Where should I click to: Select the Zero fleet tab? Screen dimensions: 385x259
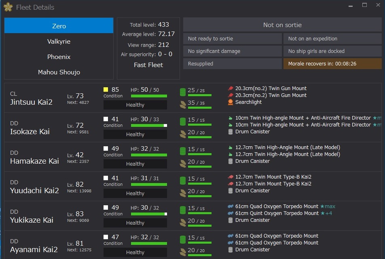[x=59, y=25]
